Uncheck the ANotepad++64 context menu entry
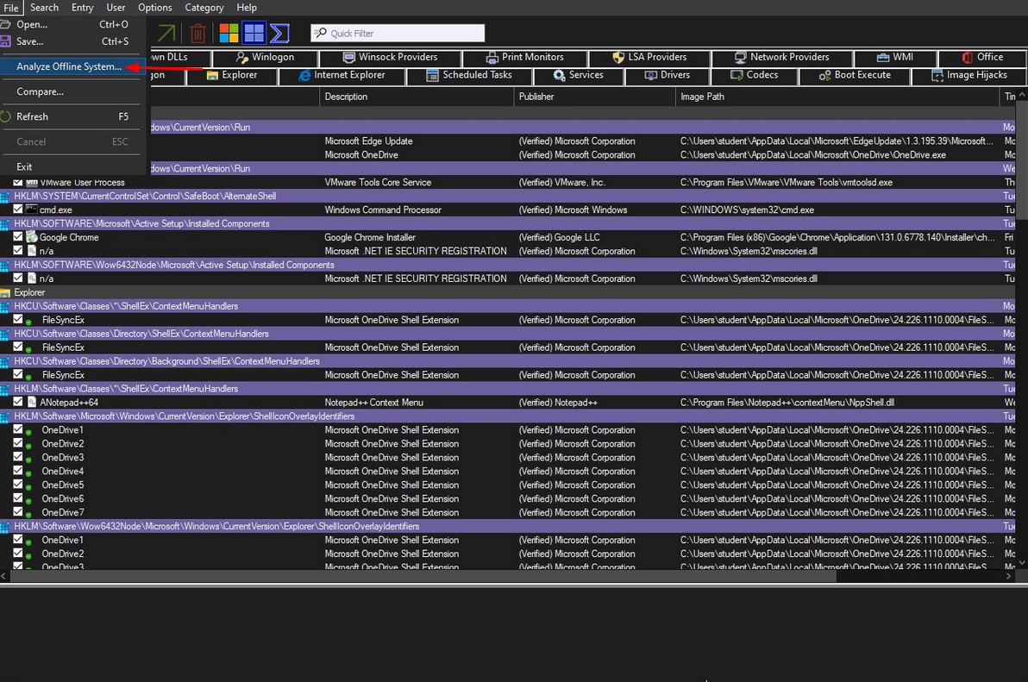 [x=18, y=403]
